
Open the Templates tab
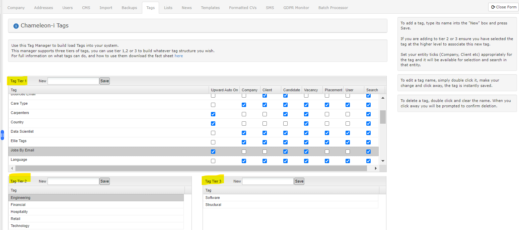pyautogui.click(x=210, y=8)
